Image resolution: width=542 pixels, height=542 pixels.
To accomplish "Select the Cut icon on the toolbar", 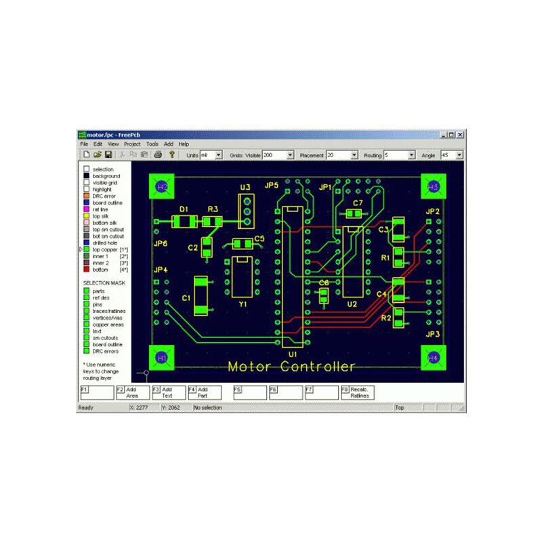I will (122, 155).
